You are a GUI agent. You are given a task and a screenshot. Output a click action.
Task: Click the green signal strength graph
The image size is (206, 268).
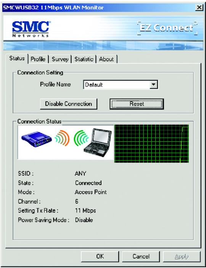click(151, 144)
